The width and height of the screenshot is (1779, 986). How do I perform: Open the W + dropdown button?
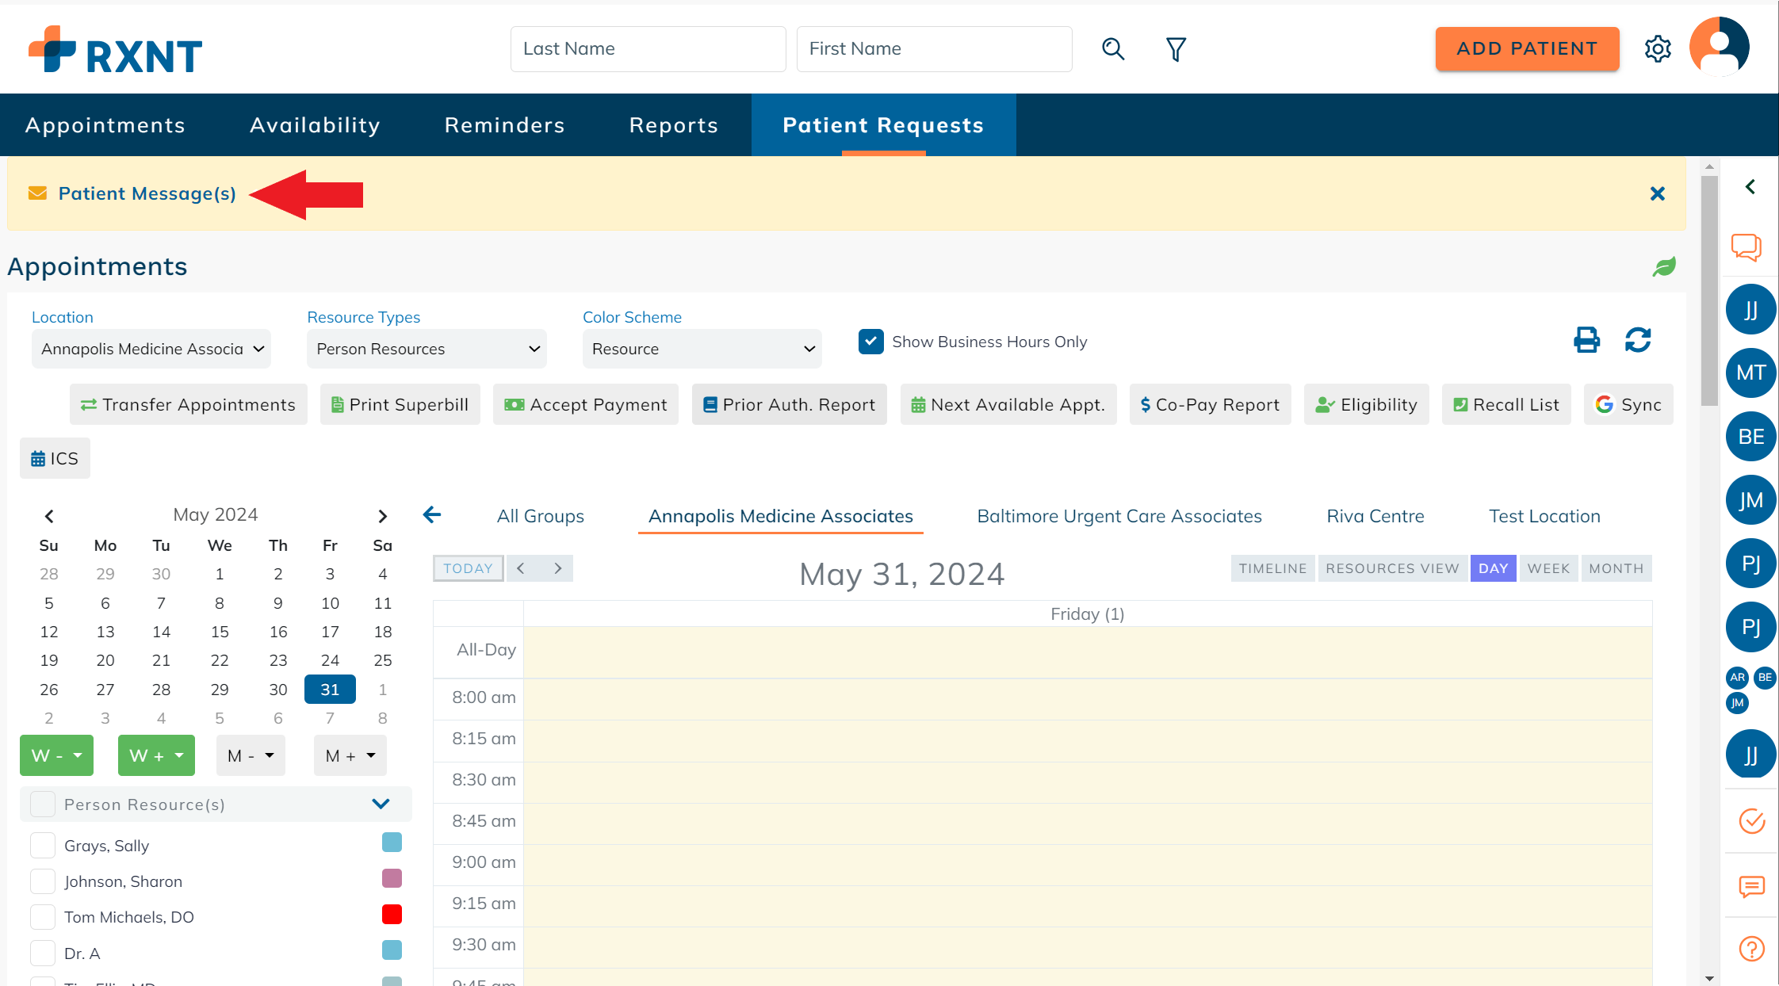click(x=156, y=755)
